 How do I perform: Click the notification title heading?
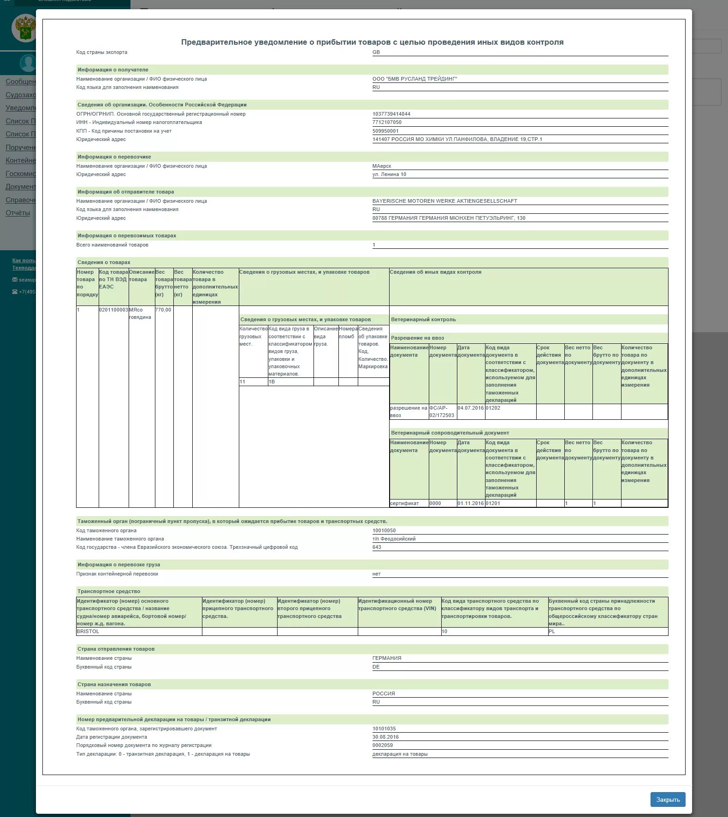click(372, 42)
